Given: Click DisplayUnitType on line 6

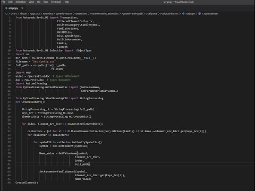Looking at the screenshot, I should pyautogui.click(x=68, y=36).
